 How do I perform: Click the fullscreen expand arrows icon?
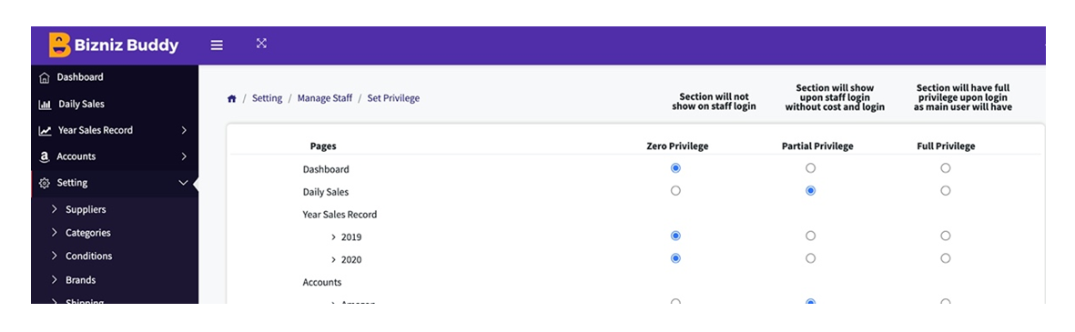[x=261, y=43]
